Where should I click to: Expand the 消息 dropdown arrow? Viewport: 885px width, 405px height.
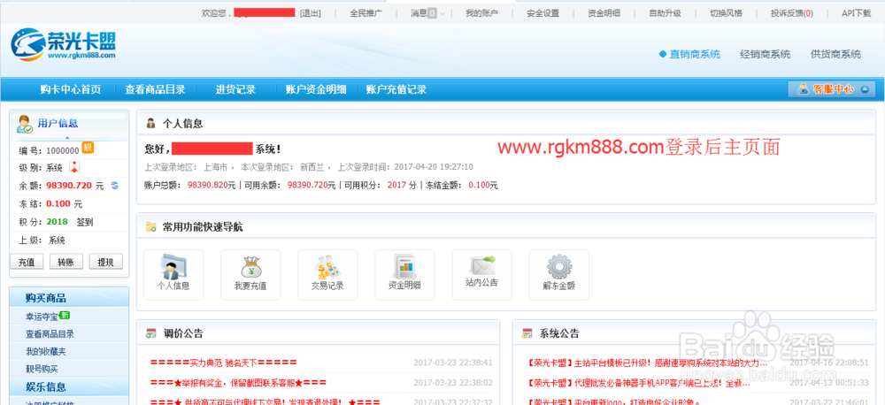pos(442,13)
